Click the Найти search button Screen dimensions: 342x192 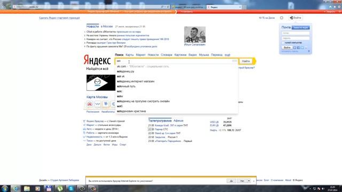tap(246, 61)
